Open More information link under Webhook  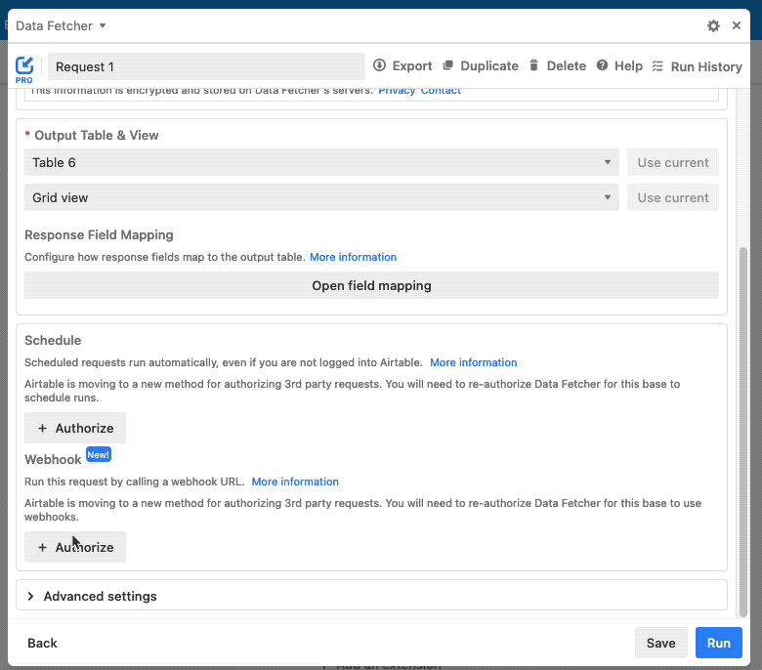(x=295, y=482)
